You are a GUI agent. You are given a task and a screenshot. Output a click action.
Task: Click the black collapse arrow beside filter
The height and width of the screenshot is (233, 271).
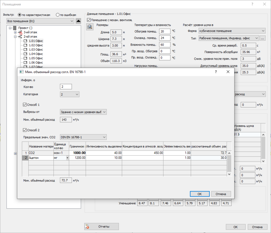pyautogui.click(x=78, y=21)
